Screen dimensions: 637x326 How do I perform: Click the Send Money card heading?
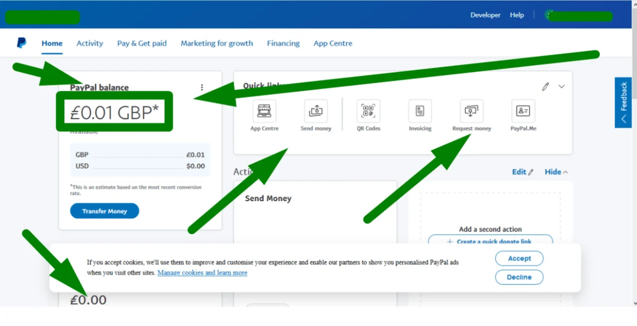(268, 198)
